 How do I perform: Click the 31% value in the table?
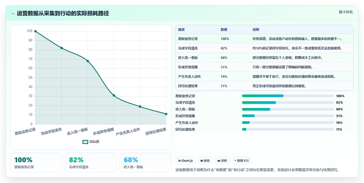click(224, 67)
